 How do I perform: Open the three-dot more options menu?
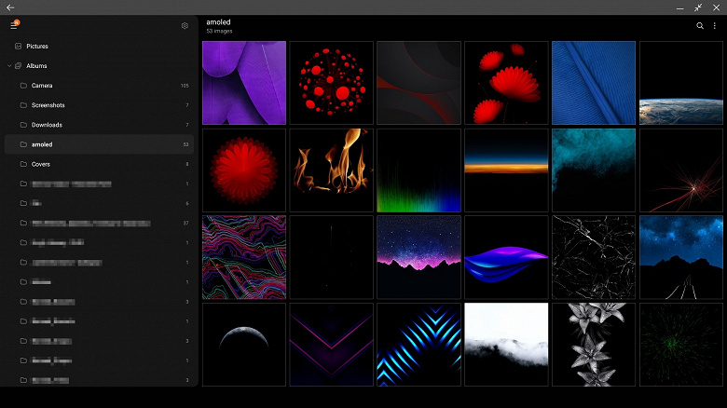[715, 26]
